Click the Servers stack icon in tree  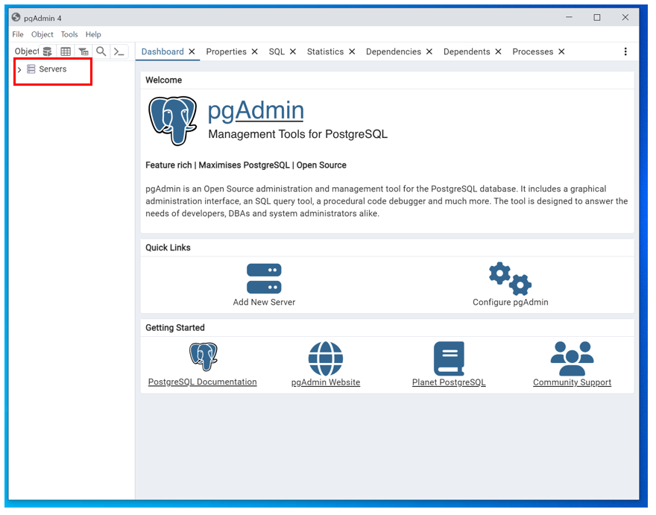31,69
